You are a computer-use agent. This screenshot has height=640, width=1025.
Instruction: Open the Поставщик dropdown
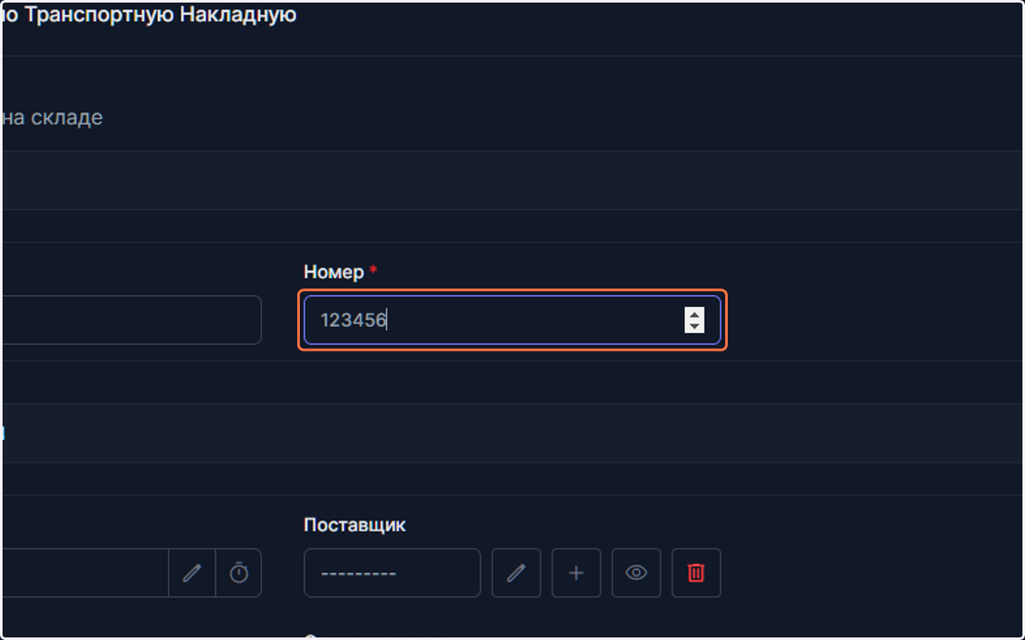point(392,573)
